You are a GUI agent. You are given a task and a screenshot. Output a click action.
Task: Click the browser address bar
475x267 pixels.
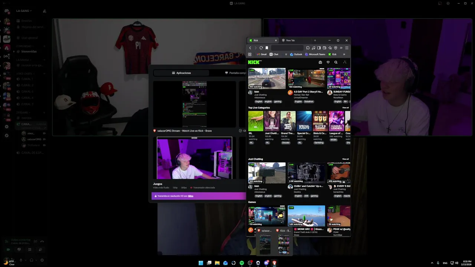coord(287,48)
